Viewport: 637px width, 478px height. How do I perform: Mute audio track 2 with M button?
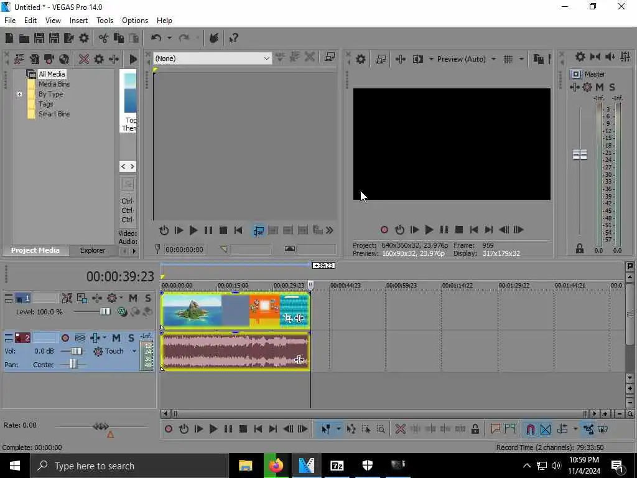[x=116, y=338]
